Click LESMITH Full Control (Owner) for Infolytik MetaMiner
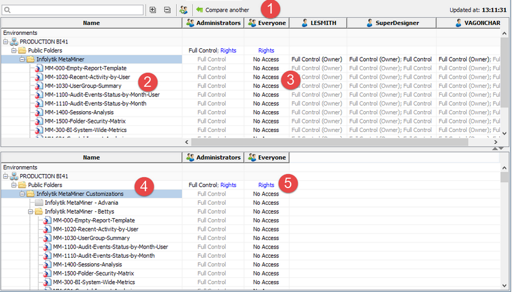This screenshot has width=512, height=292. (317, 59)
